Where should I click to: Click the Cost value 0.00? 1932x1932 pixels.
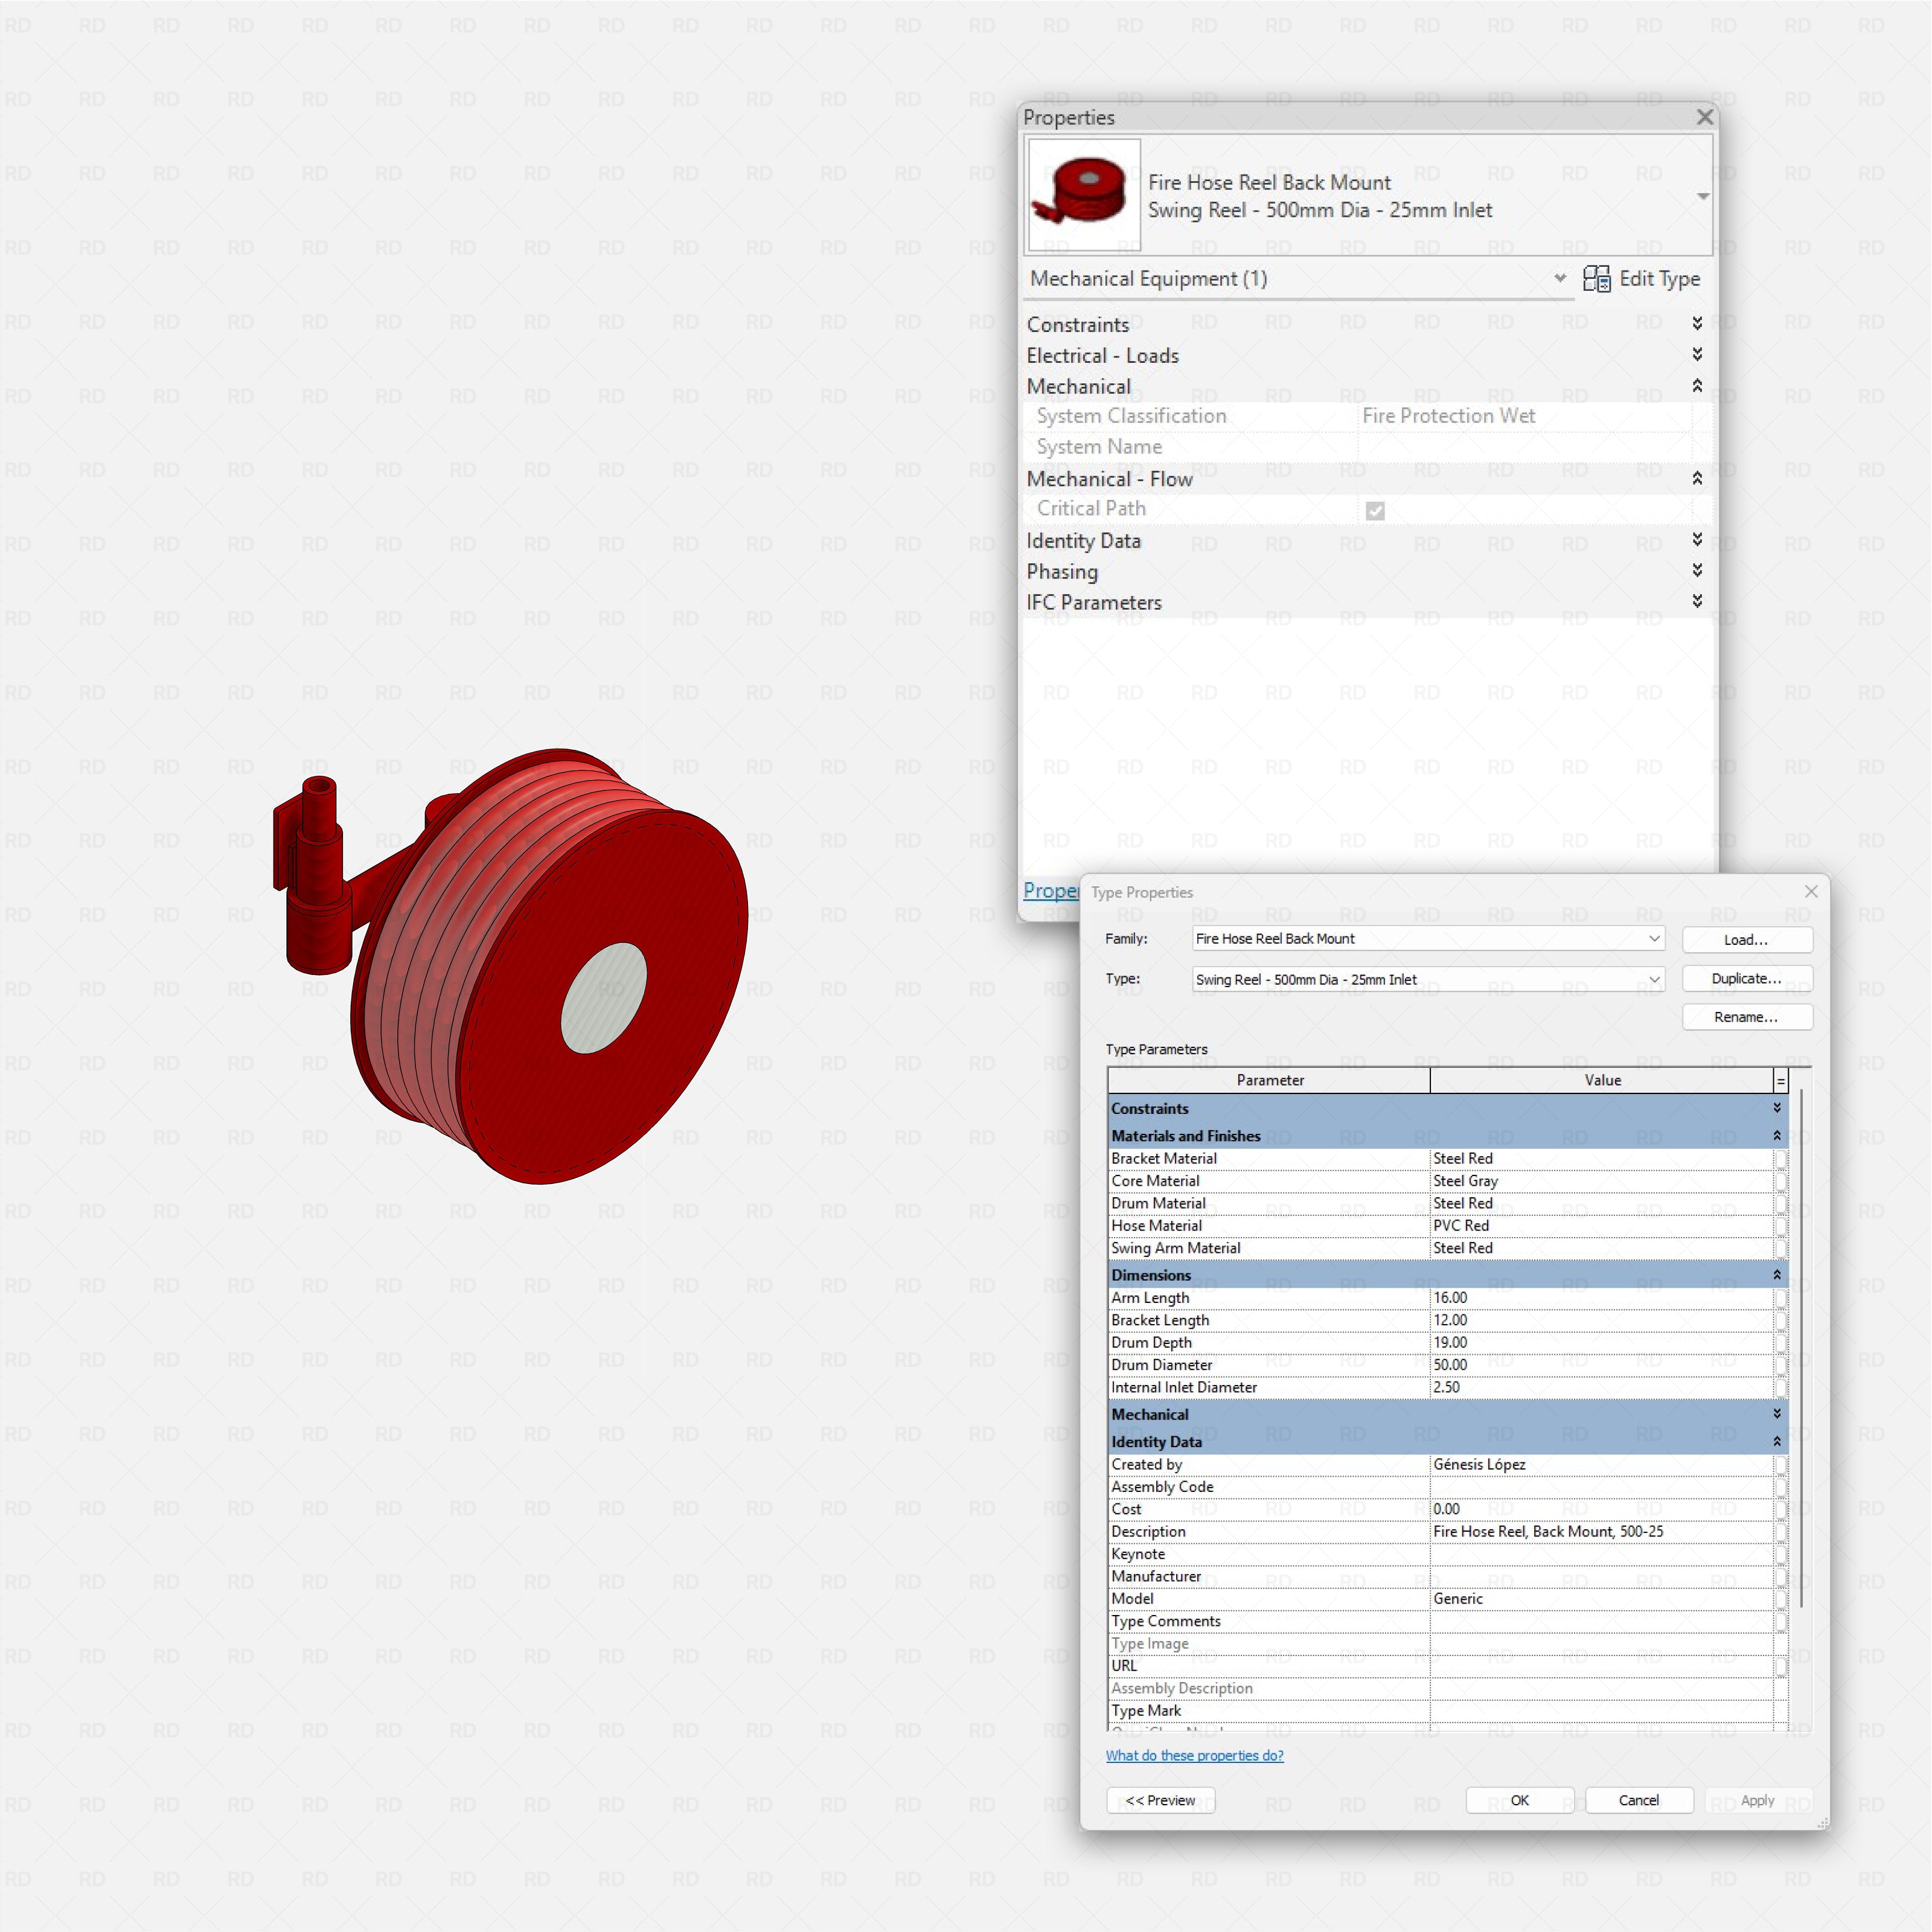tap(1601, 1509)
